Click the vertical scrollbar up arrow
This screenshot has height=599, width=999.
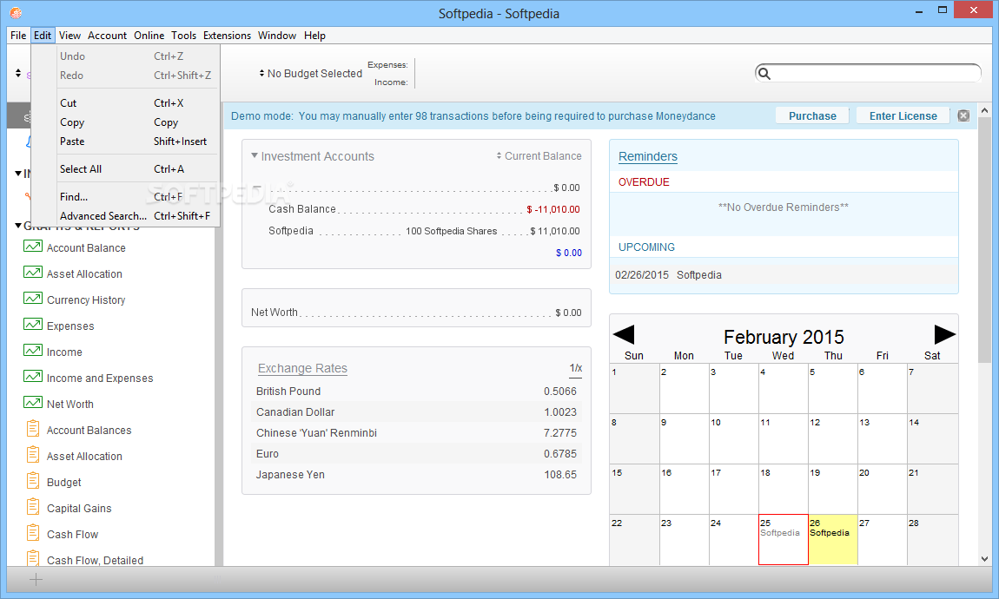(984, 110)
